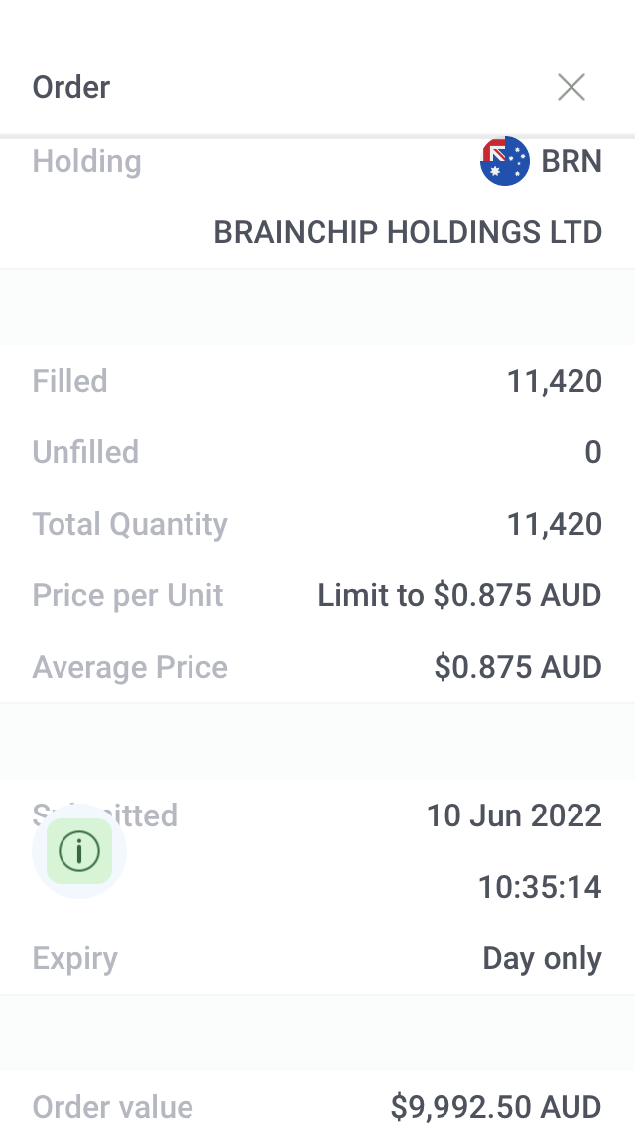
Task: Tap the Price per Unit label
Action: (x=128, y=595)
